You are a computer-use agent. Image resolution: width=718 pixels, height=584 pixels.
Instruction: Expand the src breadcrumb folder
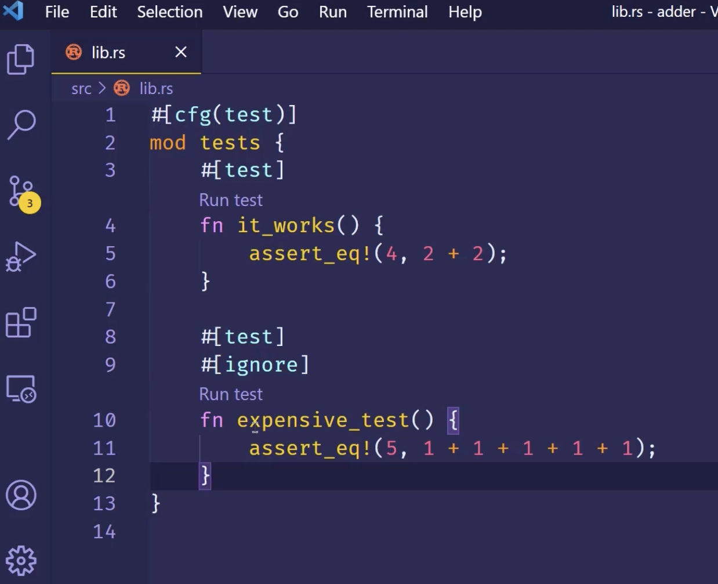point(81,89)
